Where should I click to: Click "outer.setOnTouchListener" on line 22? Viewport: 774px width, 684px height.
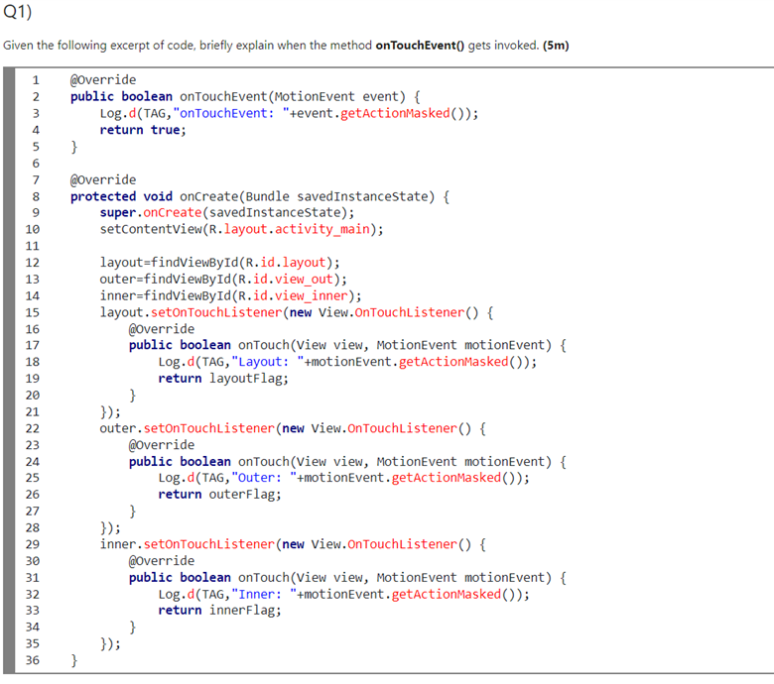tap(188, 428)
